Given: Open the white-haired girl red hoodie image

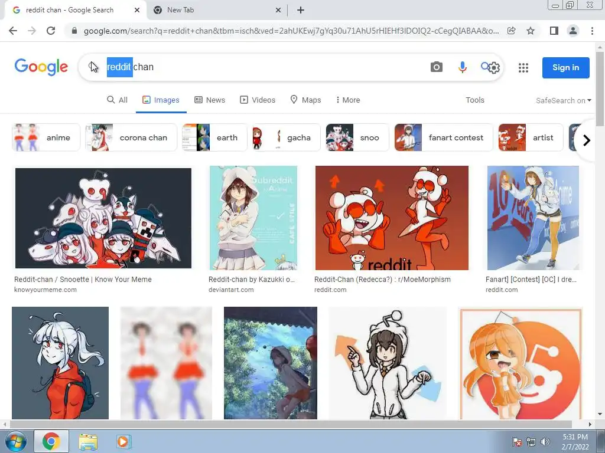Looking at the screenshot, I should coord(60,363).
